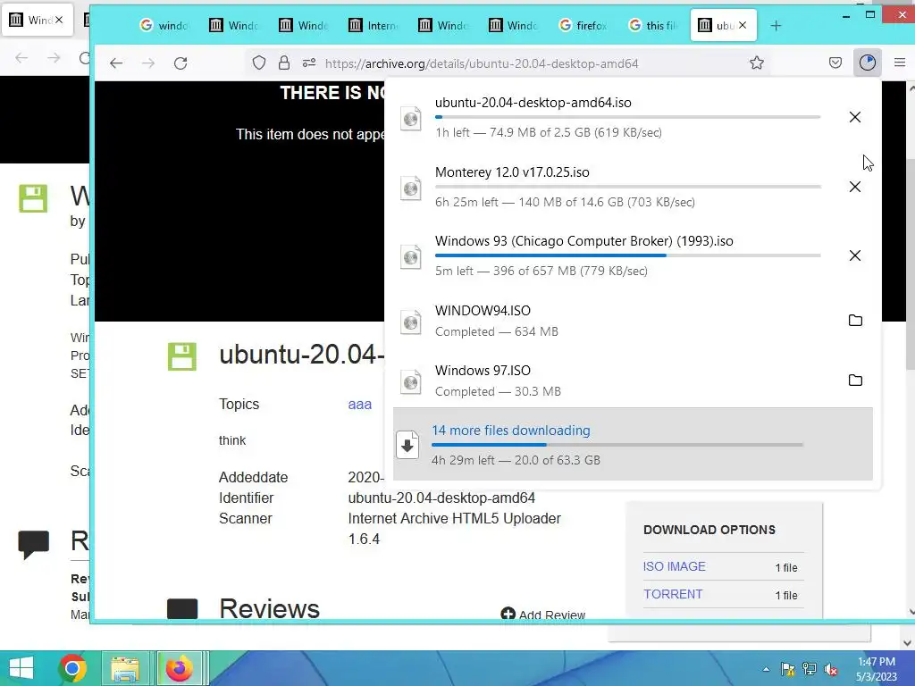The width and height of the screenshot is (915, 686).
Task: Open the 'aaa' topic link
Action: point(359,405)
